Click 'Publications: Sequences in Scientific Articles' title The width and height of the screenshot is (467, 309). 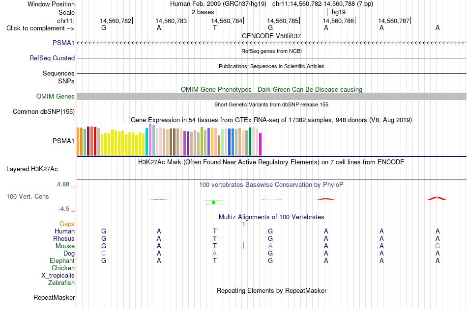pos(271,66)
